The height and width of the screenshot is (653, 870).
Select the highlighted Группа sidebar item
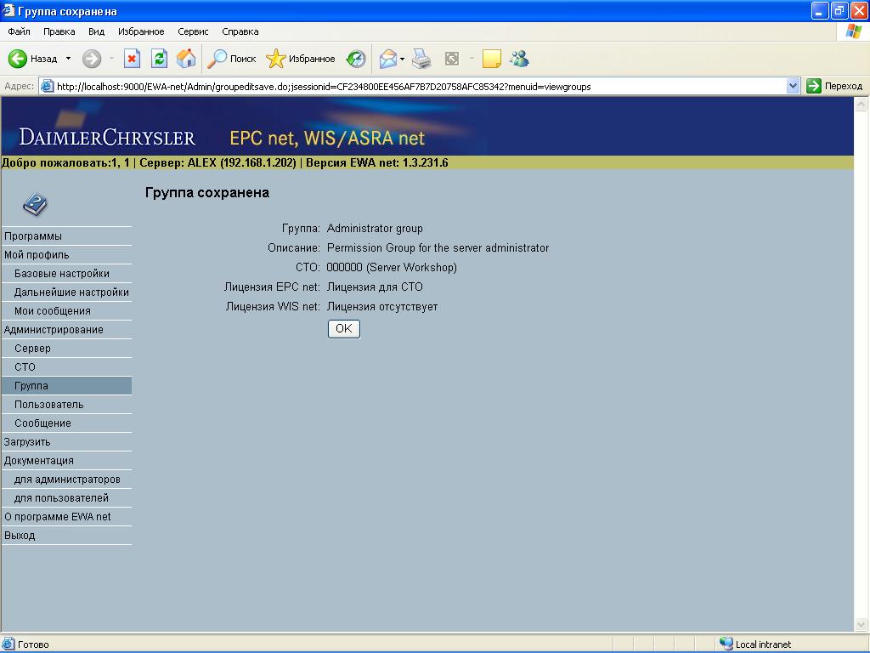[x=66, y=386]
